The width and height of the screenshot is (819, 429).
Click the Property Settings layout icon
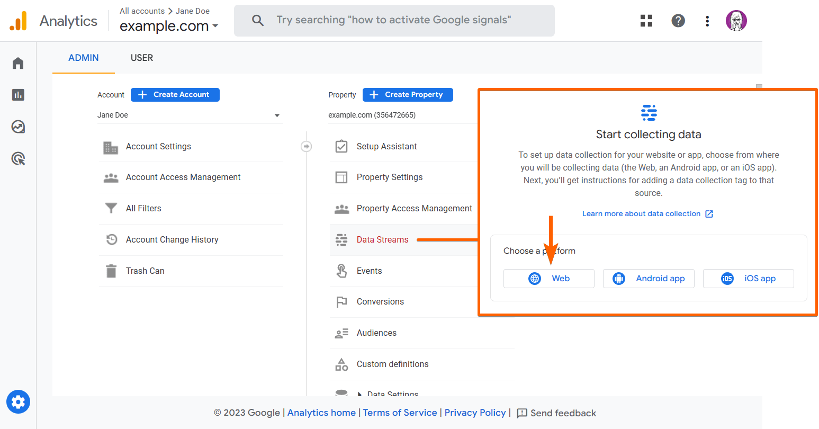(x=341, y=177)
